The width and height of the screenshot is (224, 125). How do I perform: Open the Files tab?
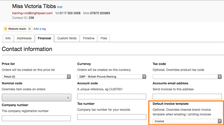pos(104,38)
